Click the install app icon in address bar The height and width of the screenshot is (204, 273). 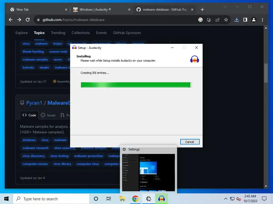click(209, 20)
